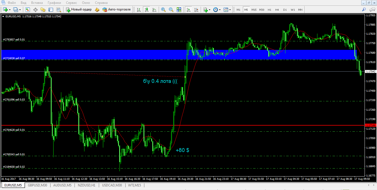Screen dimensions: 377x190
Task: Select the H4 timeframe
Action: tap(277, 10)
